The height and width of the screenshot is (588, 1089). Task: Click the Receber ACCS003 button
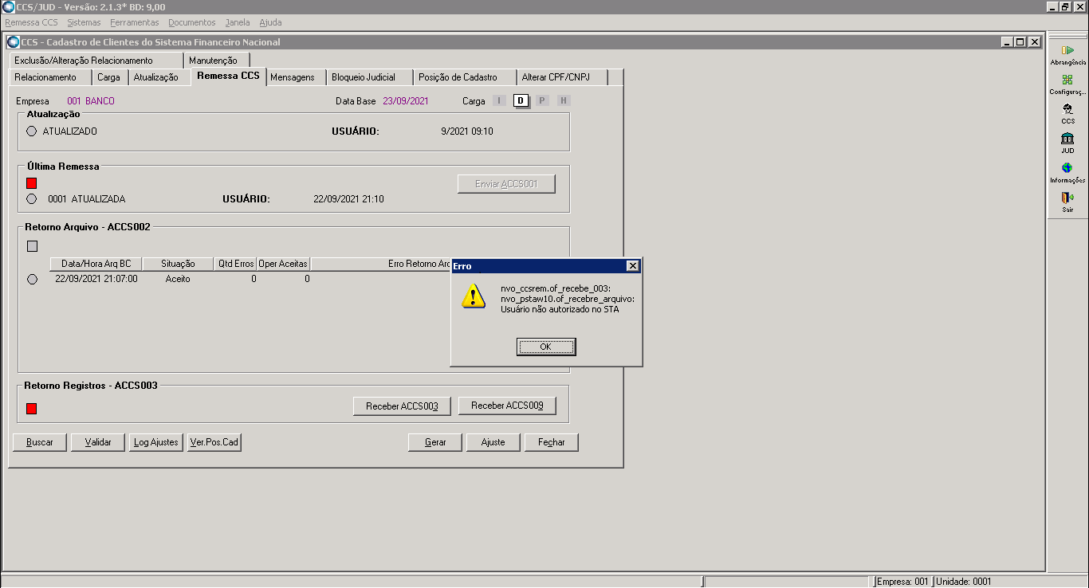click(x=402, y=406)
